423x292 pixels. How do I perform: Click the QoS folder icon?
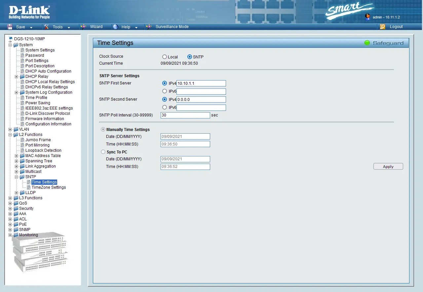coord(16,203)
